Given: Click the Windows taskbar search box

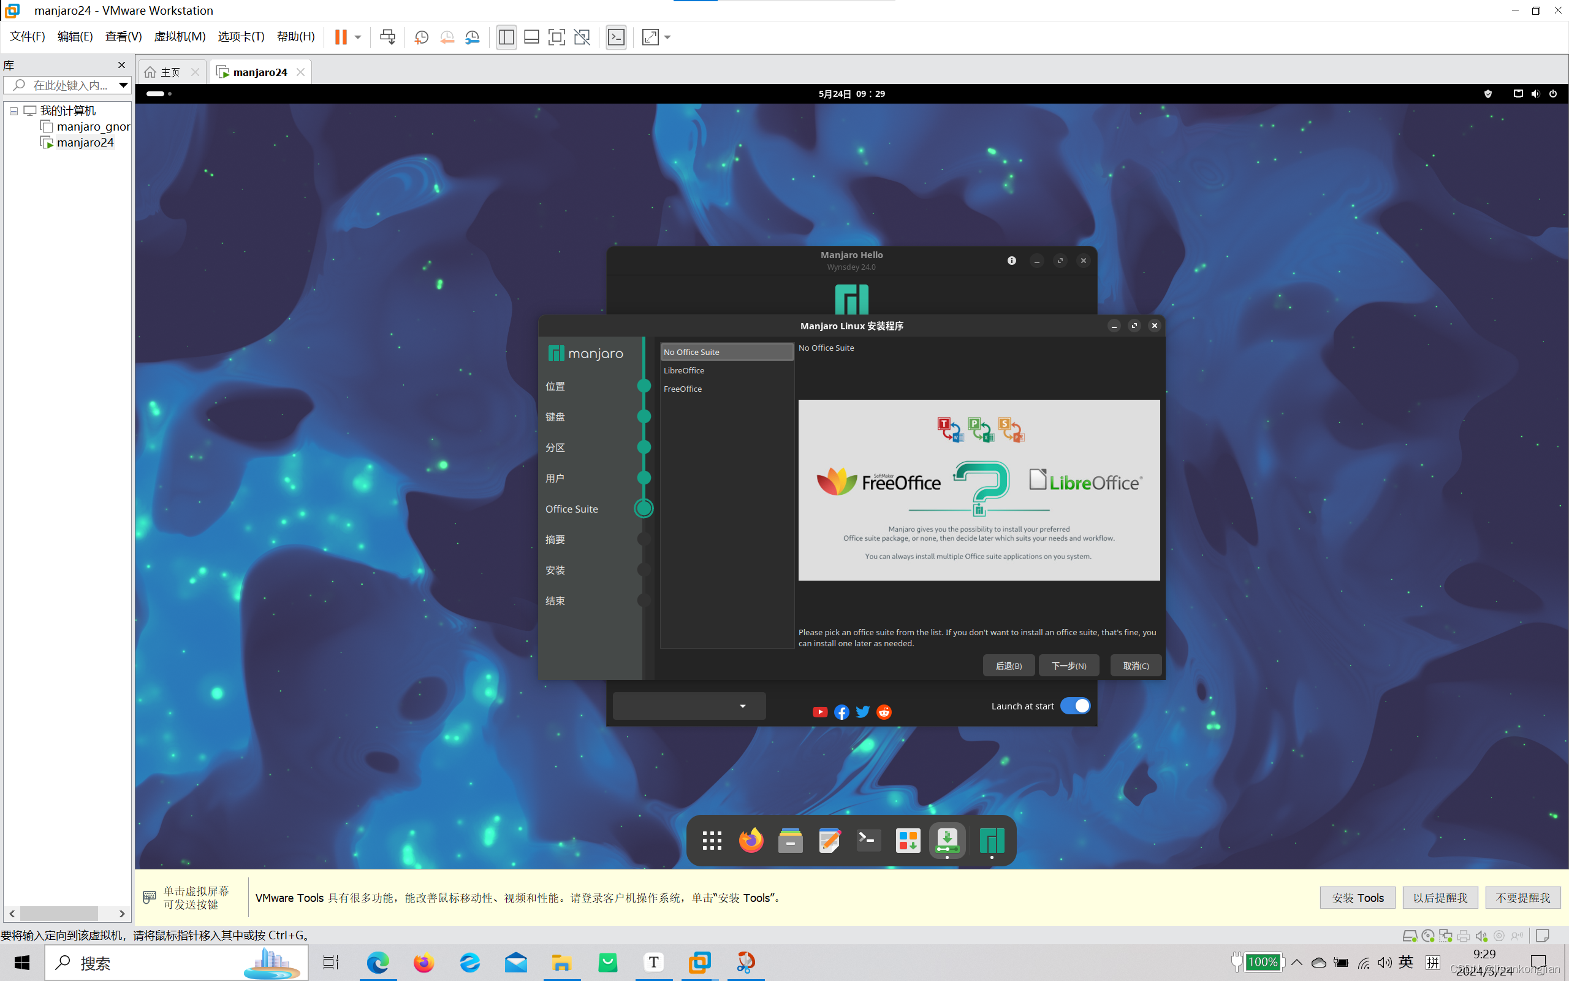Looking at the screenshot, I should (177, 962).
